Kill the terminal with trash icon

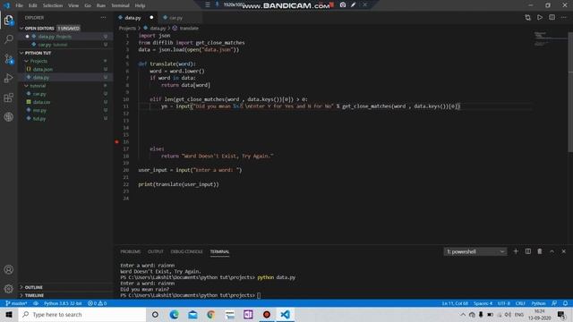pyautogui.click(x=540, y=251)
